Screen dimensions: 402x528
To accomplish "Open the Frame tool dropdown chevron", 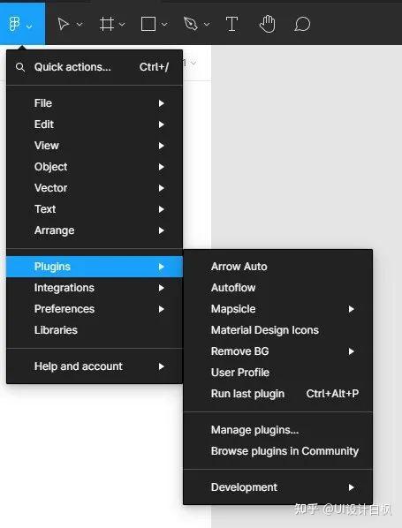I will coord(122,24).
